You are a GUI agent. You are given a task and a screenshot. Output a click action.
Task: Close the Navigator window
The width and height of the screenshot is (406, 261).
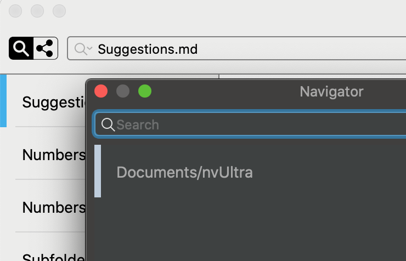101,91
